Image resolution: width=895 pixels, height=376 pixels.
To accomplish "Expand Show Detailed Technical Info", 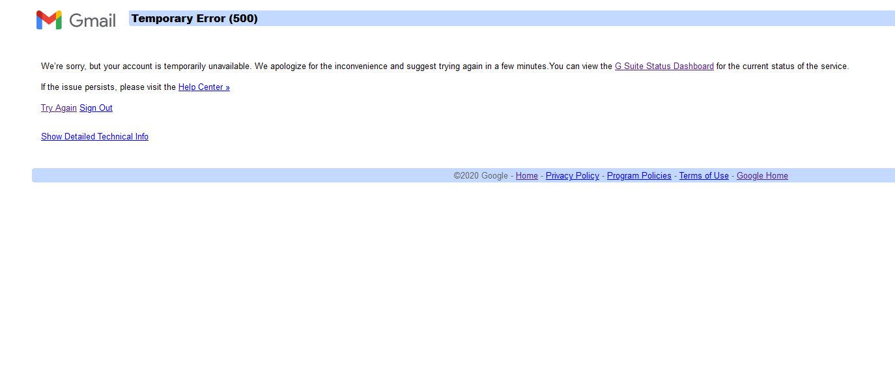I will pos(94,137).
